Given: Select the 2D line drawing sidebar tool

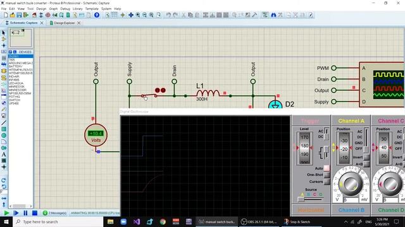Looking at the screenshot, I should pyautogui.click(x=4, y=123).
